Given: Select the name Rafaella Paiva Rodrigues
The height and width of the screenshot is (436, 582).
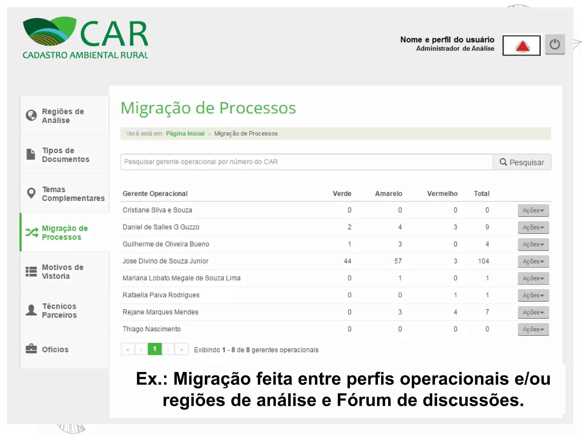Looking at the screenshot, I should coord(161,295).
